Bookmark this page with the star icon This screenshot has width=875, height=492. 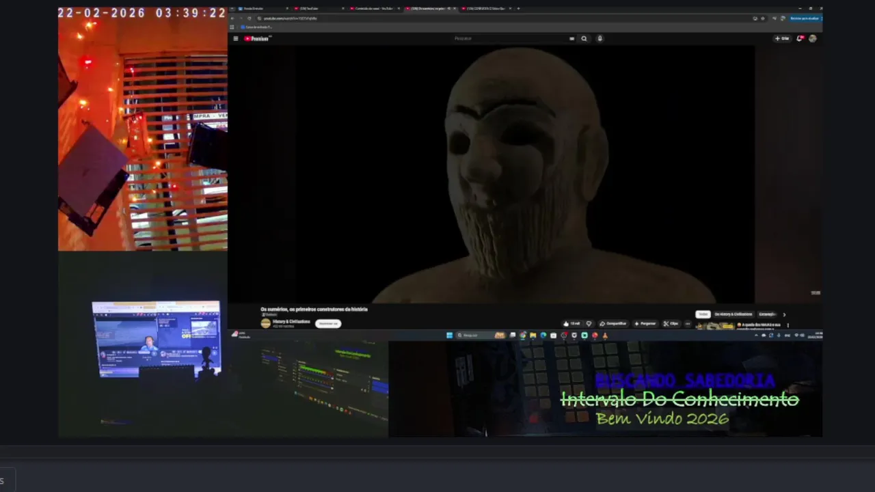click(x=763, y=18)
